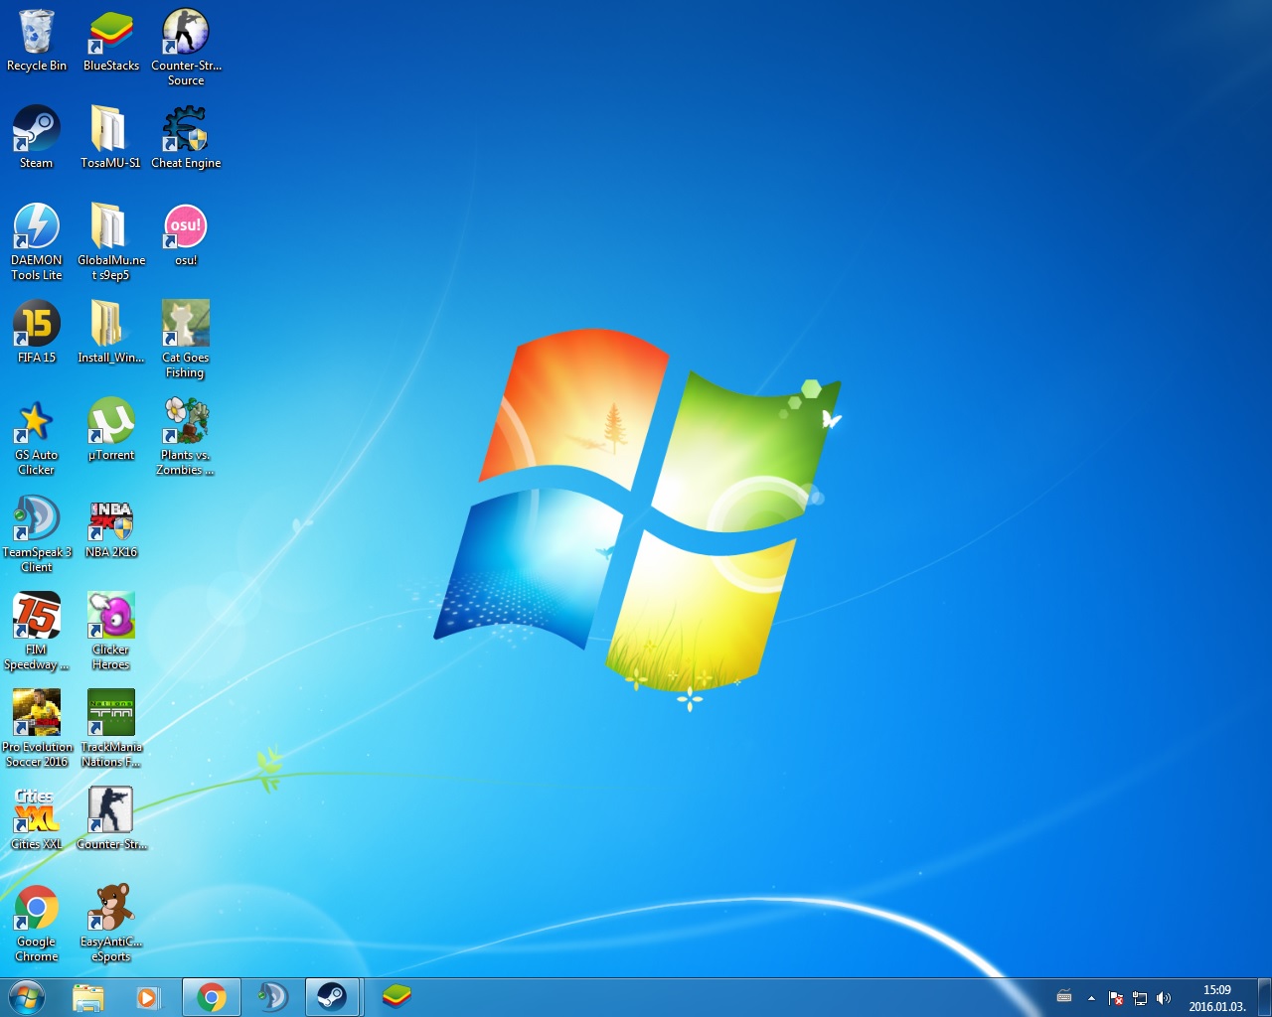
Task: Open Windows Explorer from the taskbar
Action: pyautogui.click(x=87, y=997)
